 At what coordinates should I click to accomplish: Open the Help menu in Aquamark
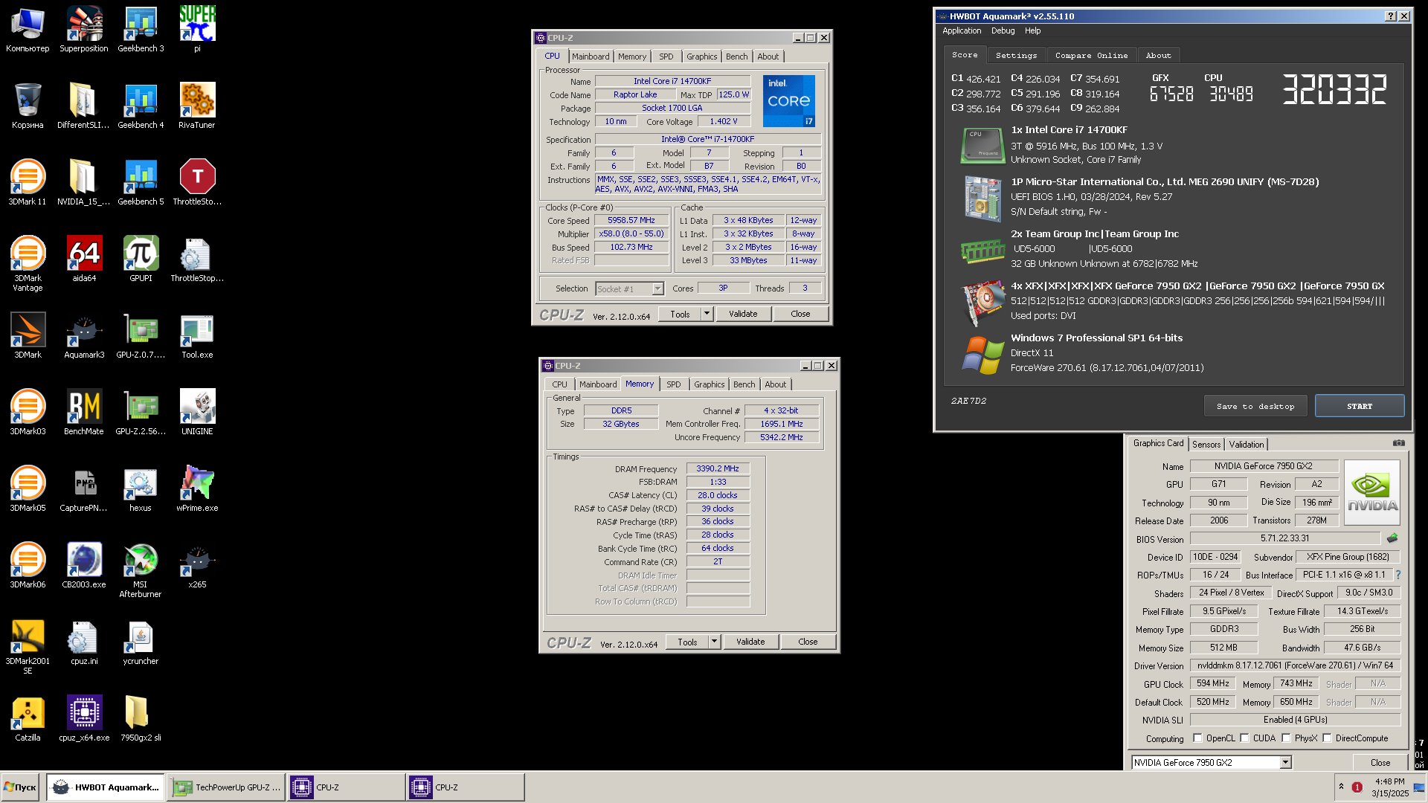click(x=1032, y=30)
